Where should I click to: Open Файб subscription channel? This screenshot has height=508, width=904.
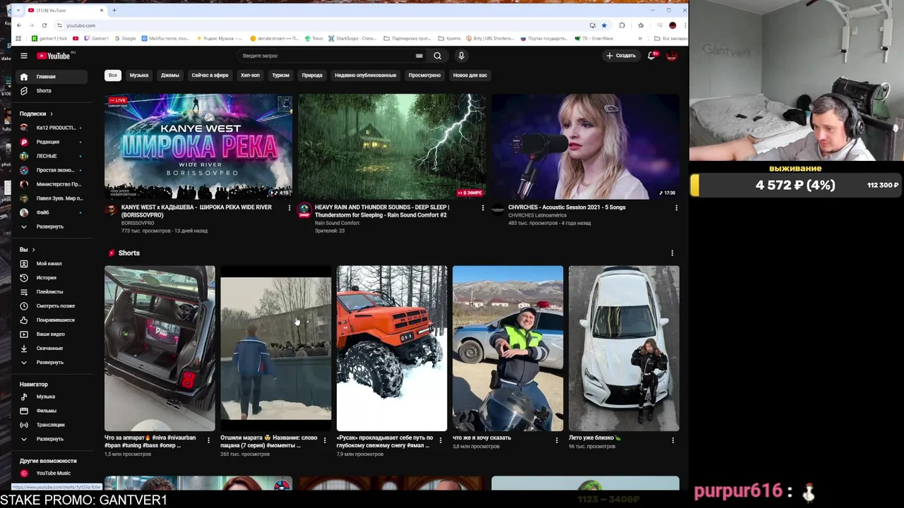click(51, 212)
